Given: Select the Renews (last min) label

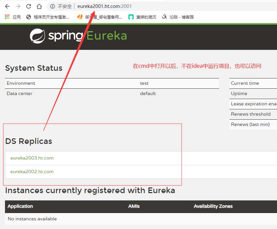Looking at the screenshot, I should click(x=250, y=125).
